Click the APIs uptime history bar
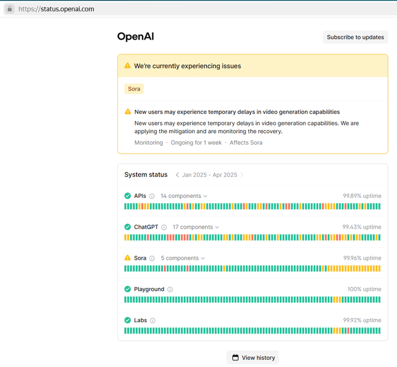 (252, 206)
